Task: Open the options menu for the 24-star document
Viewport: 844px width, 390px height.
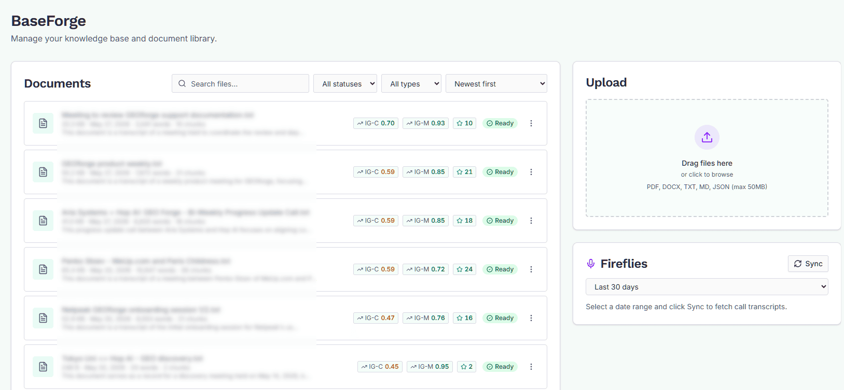Action: 531,269
